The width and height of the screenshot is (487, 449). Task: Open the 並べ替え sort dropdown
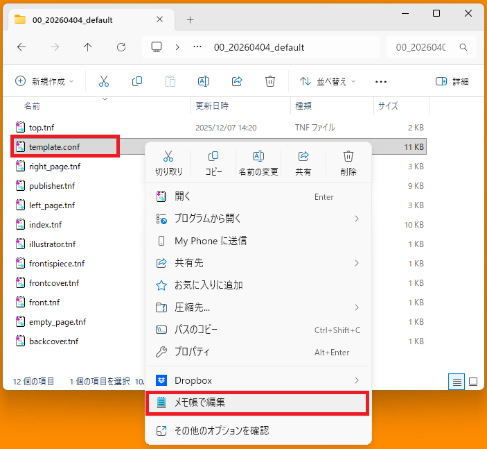click(328, 81)
